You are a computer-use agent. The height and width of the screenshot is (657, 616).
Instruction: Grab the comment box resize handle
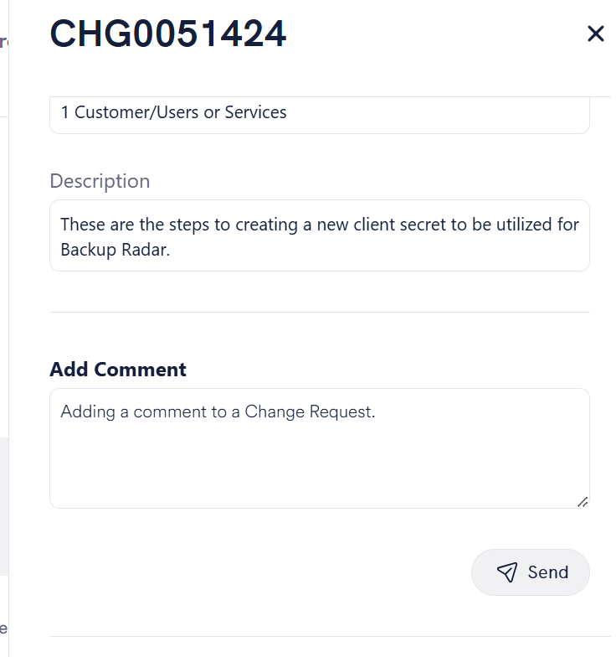coord(583,501)
